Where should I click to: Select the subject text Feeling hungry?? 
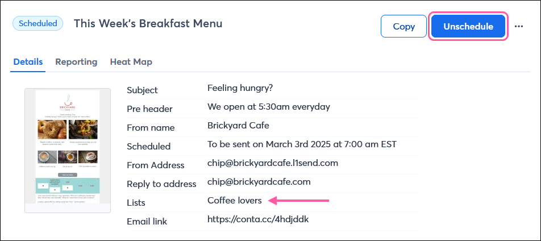[240, 89]
